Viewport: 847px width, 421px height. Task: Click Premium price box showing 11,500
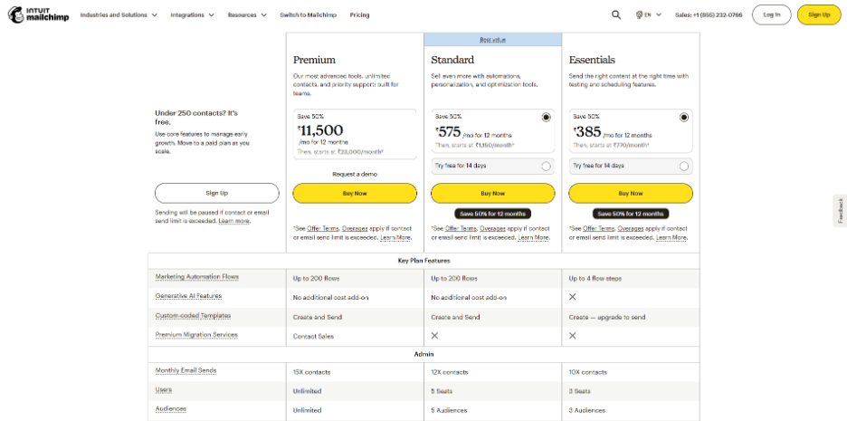pos(355,134)
